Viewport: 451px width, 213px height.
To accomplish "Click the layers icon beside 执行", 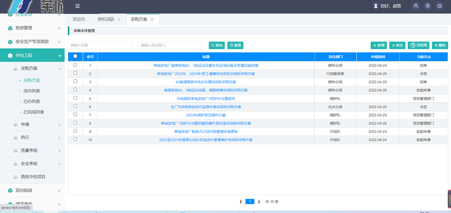I will click(16, 137).
